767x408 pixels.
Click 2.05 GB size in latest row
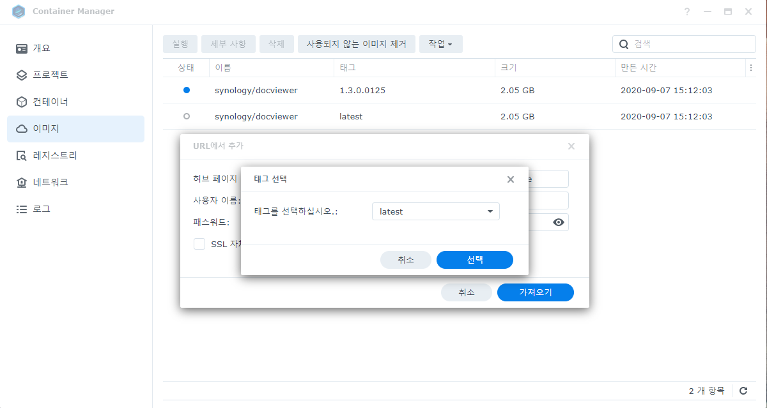(518, 117)
